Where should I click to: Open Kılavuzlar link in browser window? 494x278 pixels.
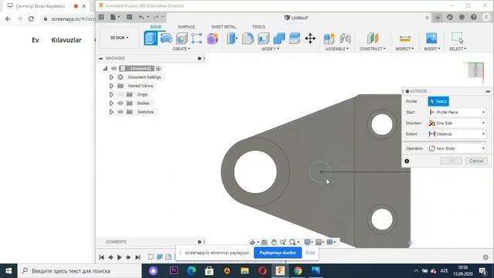[66, 40]
